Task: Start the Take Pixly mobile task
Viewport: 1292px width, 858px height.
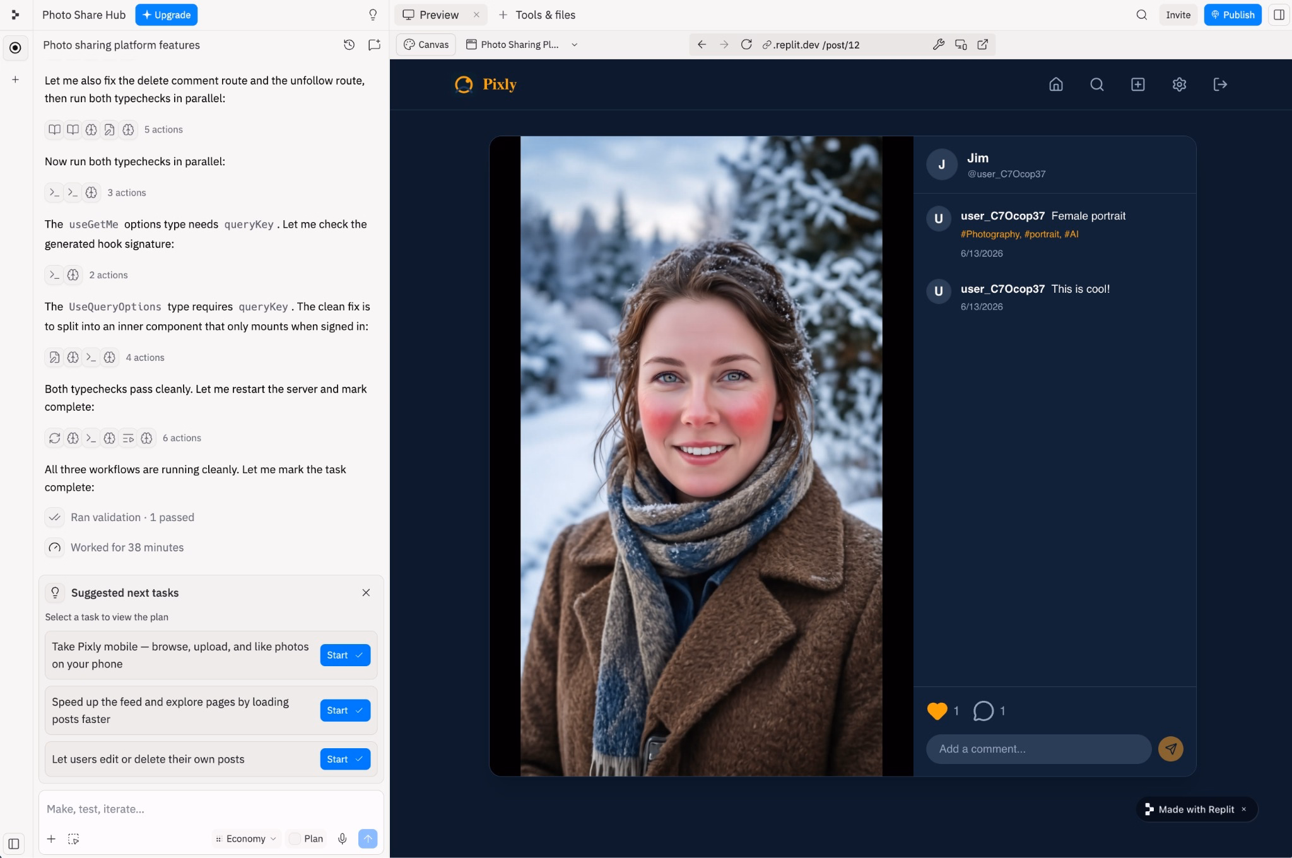Action: click(345, 655)
